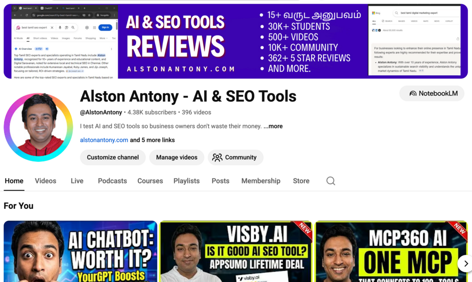
Task: Open the MCP360 AI One MCP video thumbnail
Action: (x=391, y=251)
